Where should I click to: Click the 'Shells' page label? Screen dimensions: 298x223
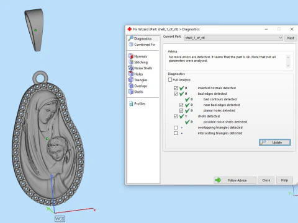(138, 92)
